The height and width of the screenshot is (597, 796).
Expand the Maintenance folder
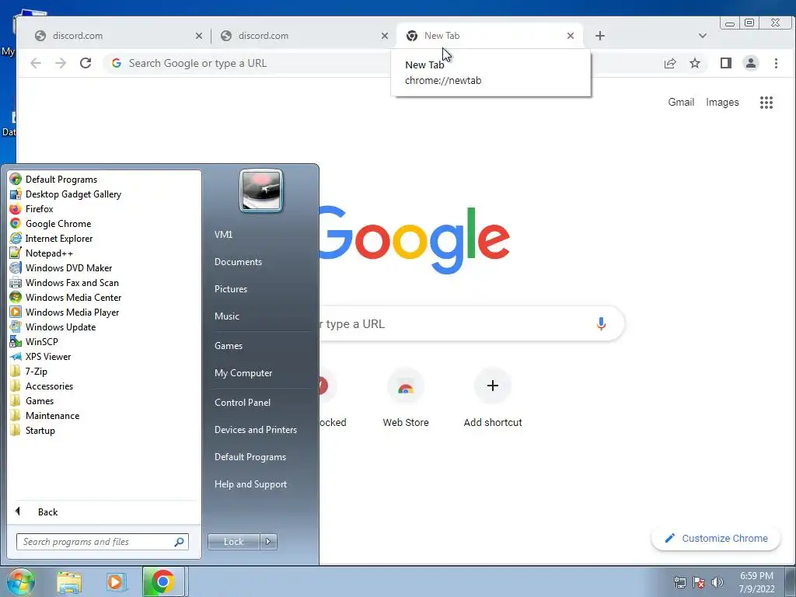click(x=104, y=415)
